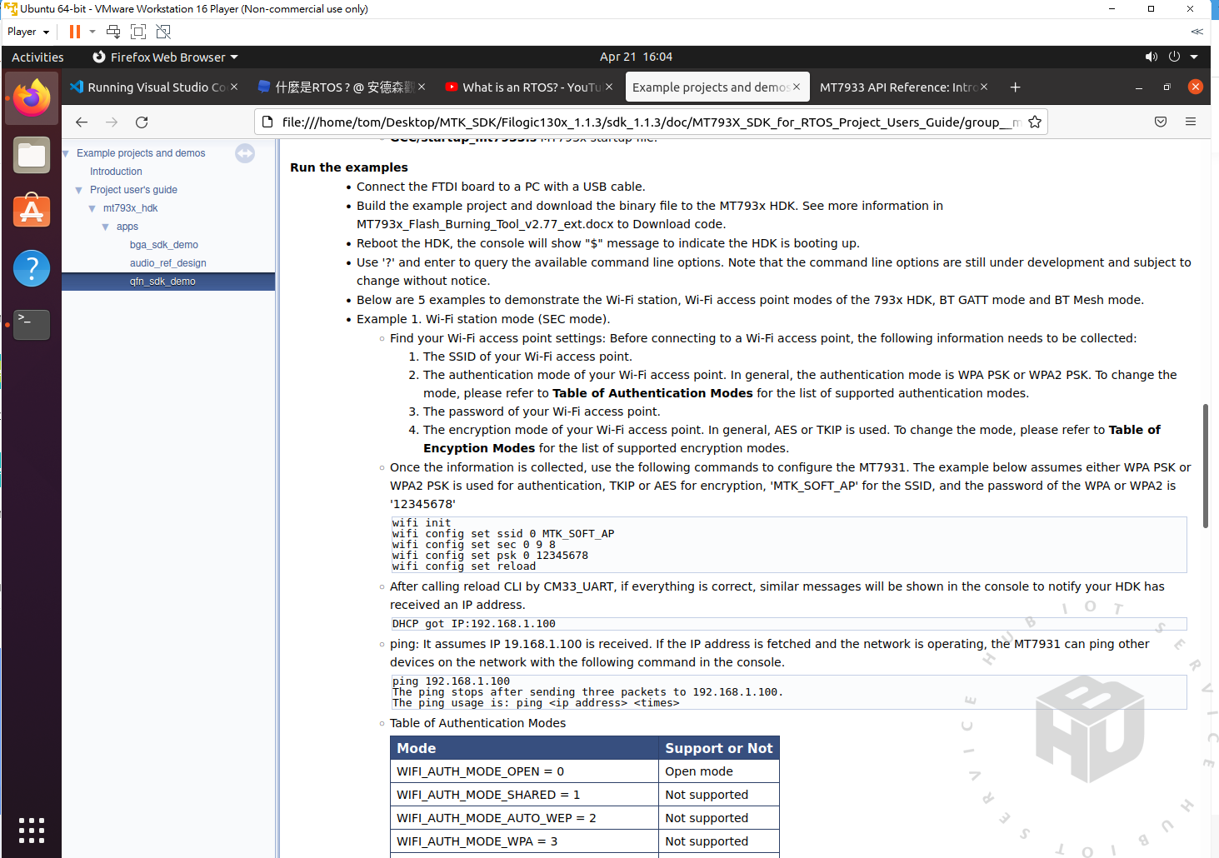1219x858 pixels.
Task: Go back to previous page
Action: [x=81, y=122]
